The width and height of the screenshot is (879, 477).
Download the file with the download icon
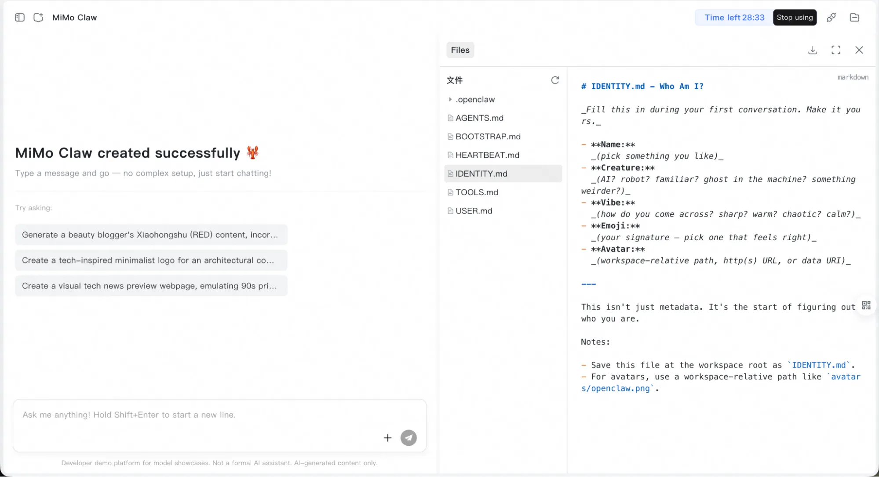point(813,50)
